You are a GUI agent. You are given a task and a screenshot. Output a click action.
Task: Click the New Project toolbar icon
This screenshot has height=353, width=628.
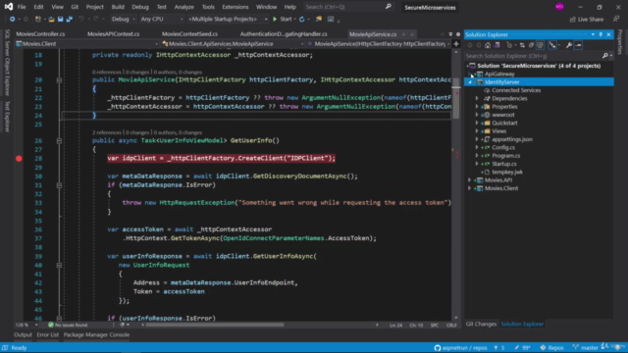tap(38, 20)
